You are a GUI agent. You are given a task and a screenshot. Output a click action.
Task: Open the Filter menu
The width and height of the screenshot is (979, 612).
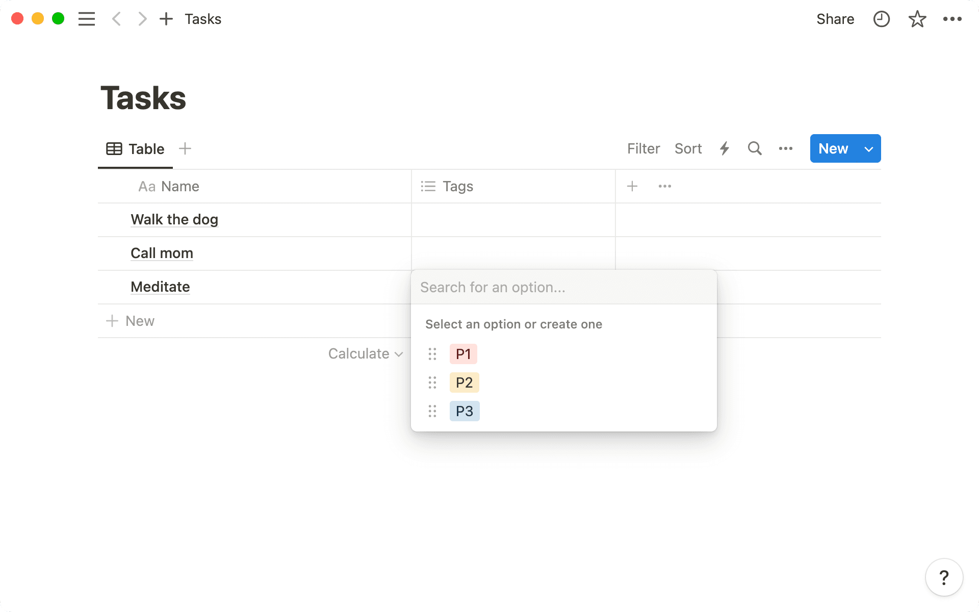click(643, 148)
